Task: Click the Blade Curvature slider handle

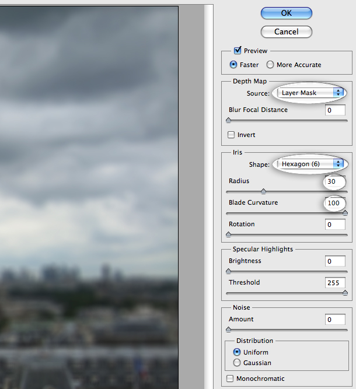Action: pyautogui.click(x=345, y=213)
